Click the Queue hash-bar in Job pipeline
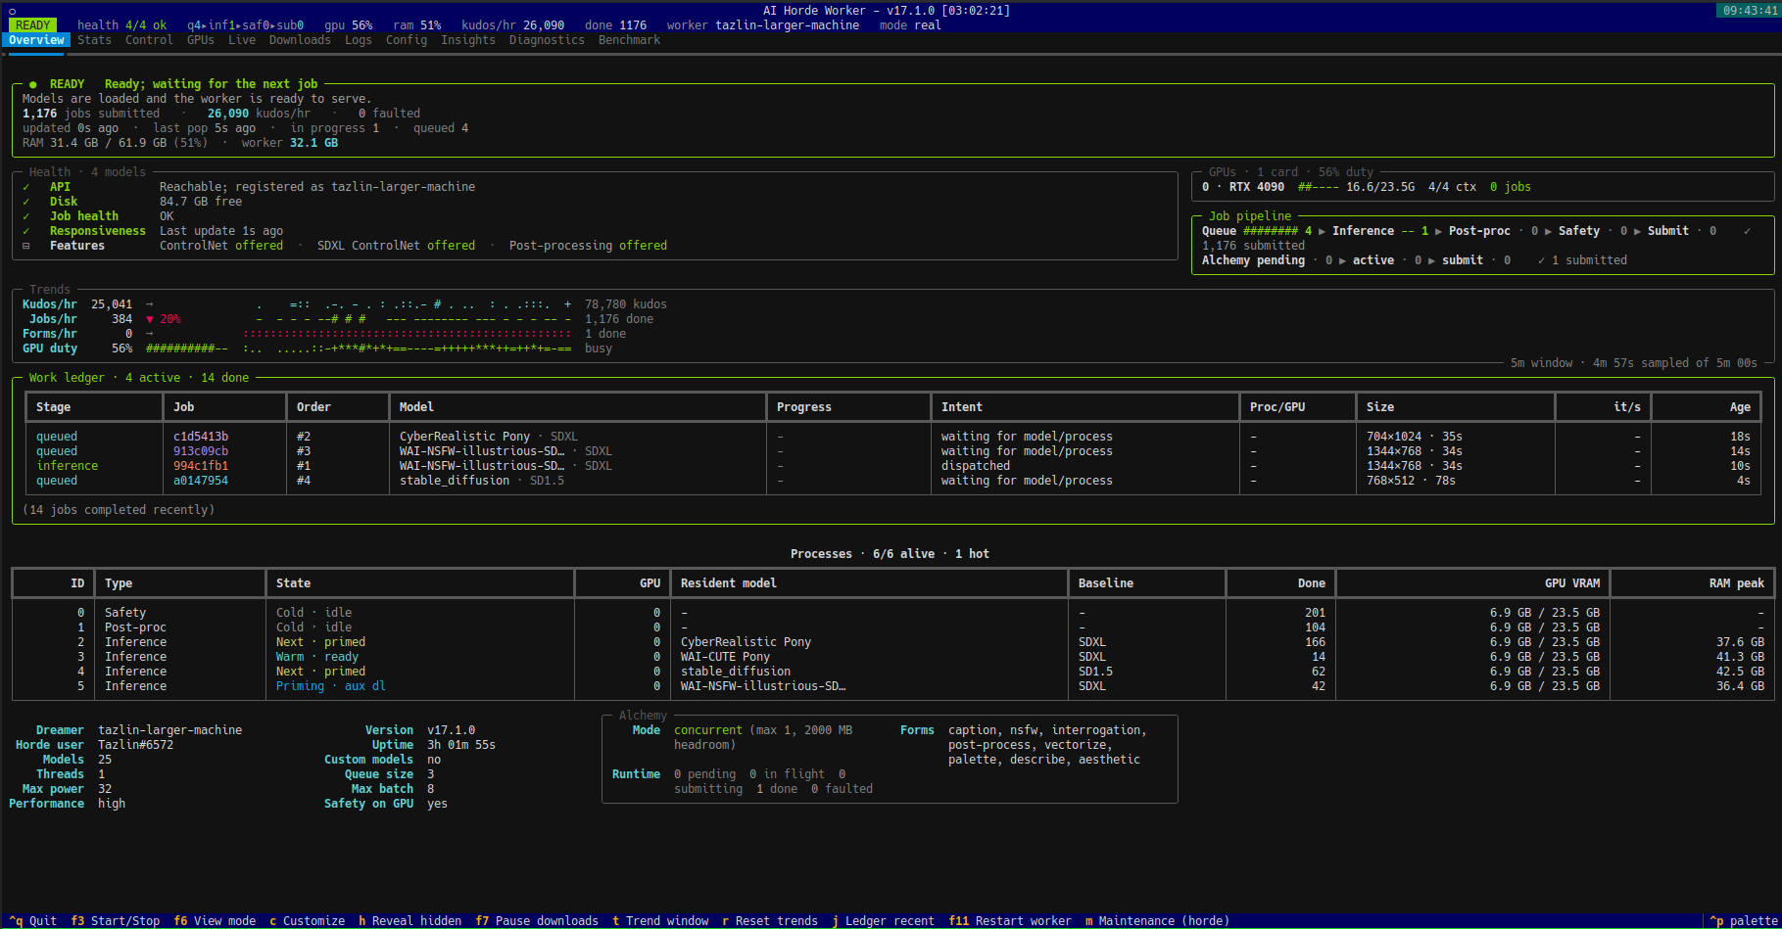Image resolution: width=1782 pixels, height=929 pixels. tap(1271, 231)
